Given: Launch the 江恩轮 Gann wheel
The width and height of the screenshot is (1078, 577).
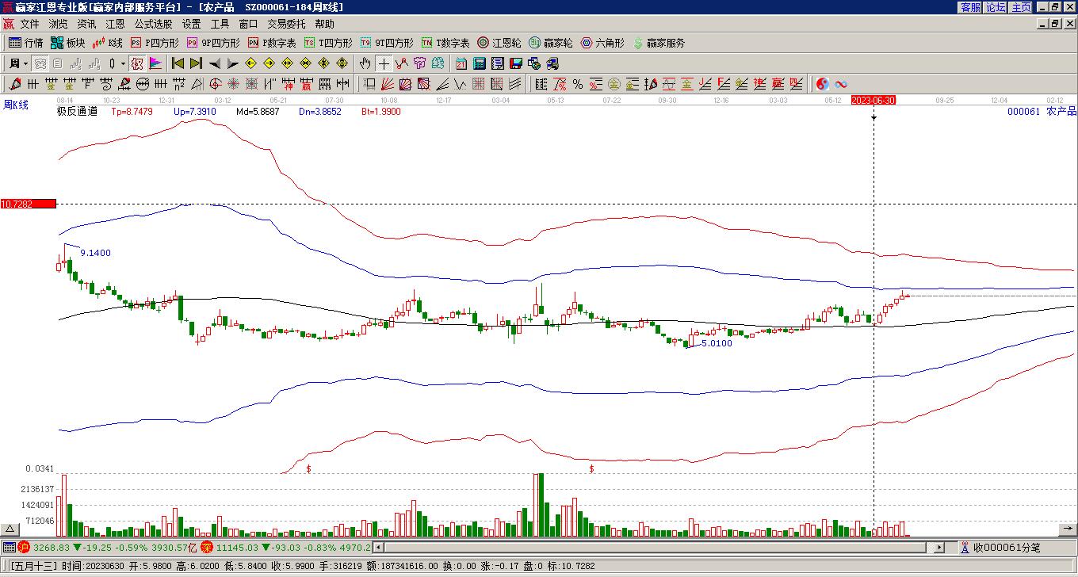Looking at the screenshot, I should coord(499,43).
